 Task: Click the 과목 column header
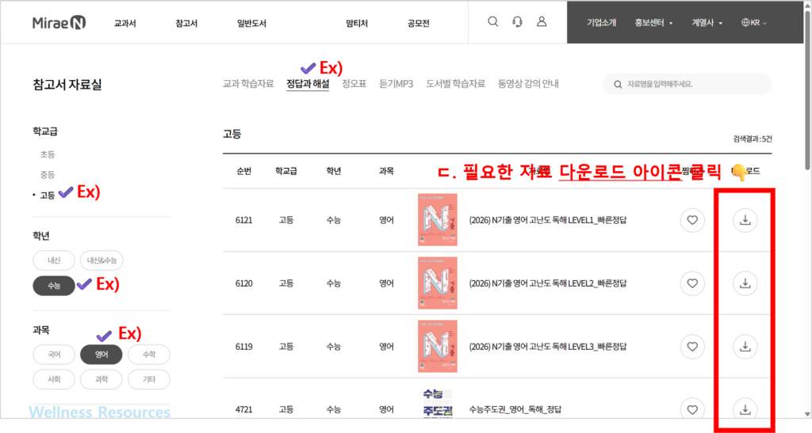point(386,171)
